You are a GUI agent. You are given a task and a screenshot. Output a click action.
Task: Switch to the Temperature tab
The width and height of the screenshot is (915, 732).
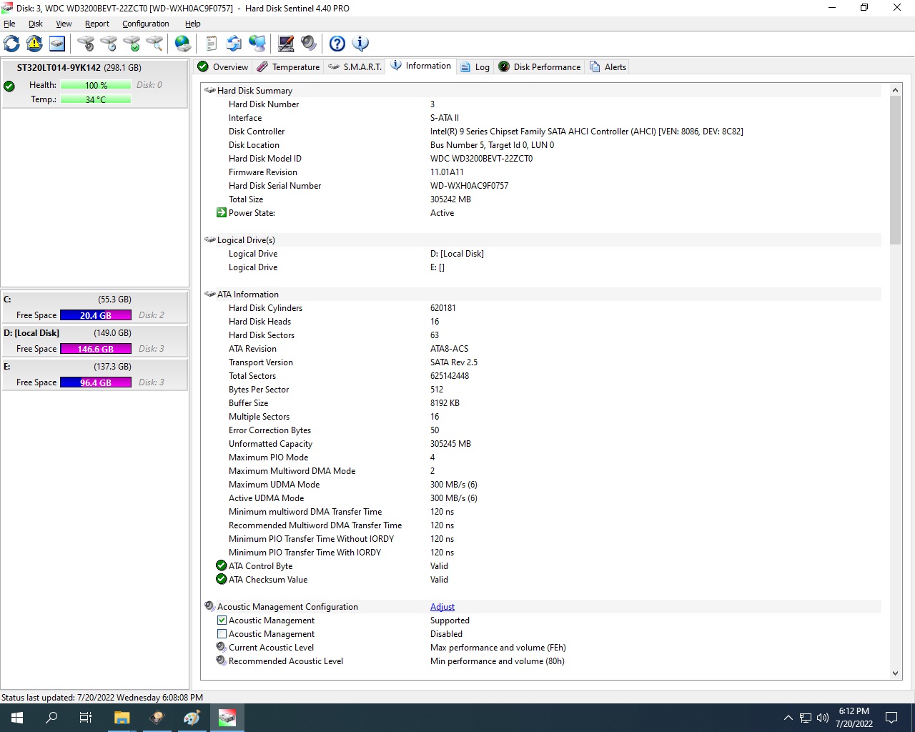point(288,66)
